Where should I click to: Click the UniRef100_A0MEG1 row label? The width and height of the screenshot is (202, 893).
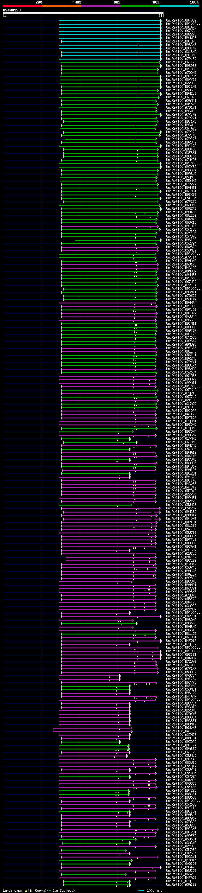coord(181,738)
